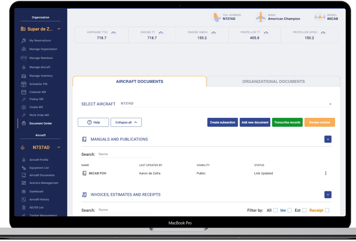This screenshot has width=356, height=241.
Task: Click the Propeller SPOH gauge icon
Action: (323, 33)
